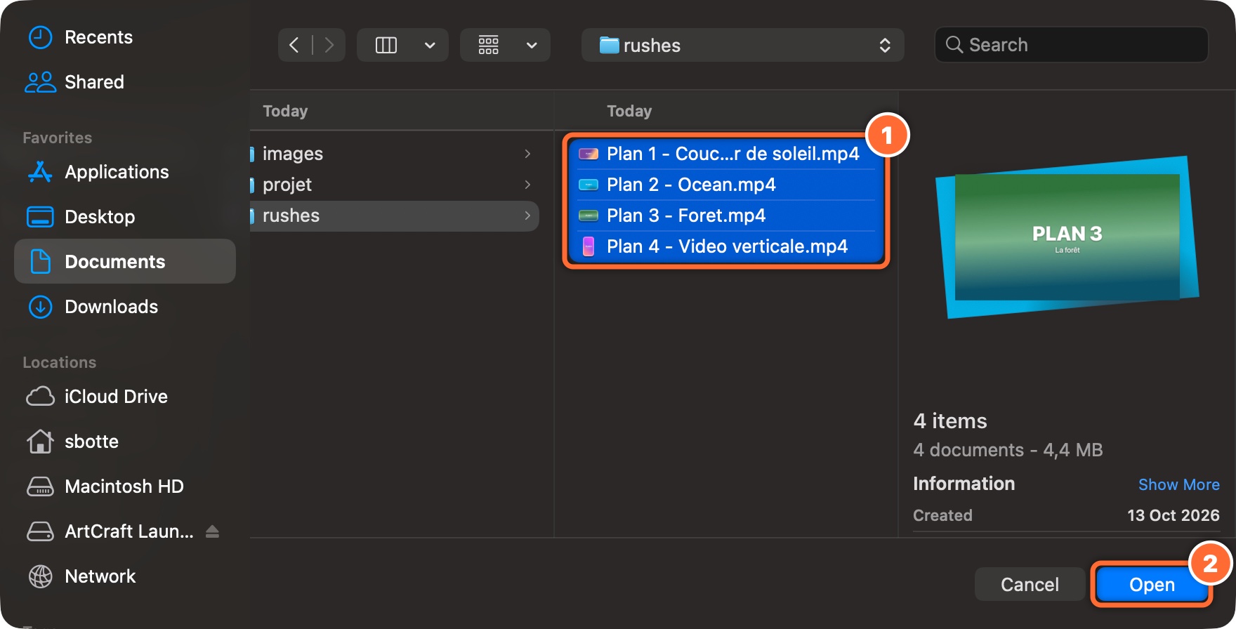Click the Open button

(x=1152, y=584)
